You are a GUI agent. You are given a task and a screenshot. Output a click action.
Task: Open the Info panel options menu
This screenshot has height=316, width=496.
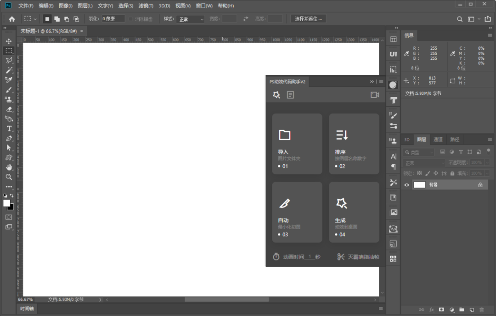(x=490, y=35)
